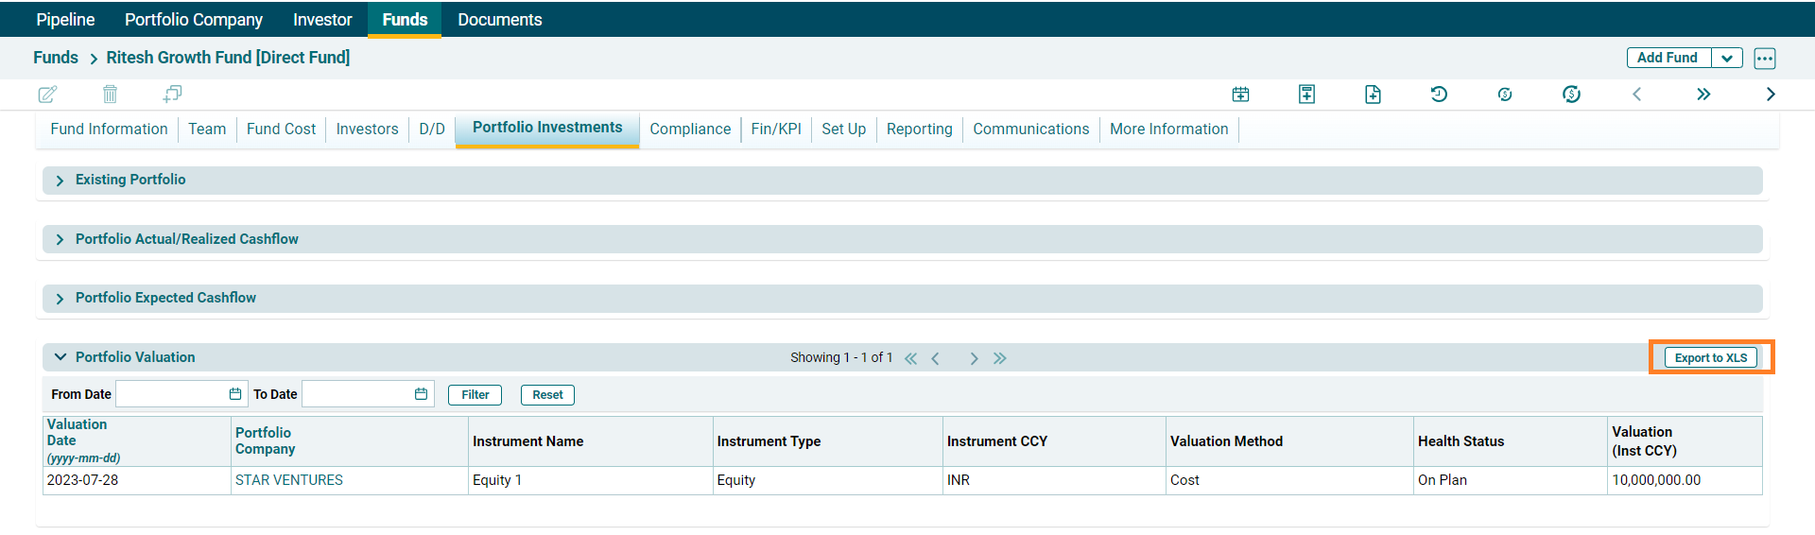Click the edit pencil icon
Viewport: 1815px width, 535px height.
(47, 95)
